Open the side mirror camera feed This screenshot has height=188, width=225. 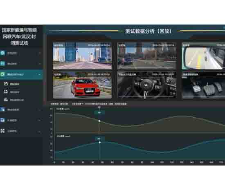(x=203, y=56)
